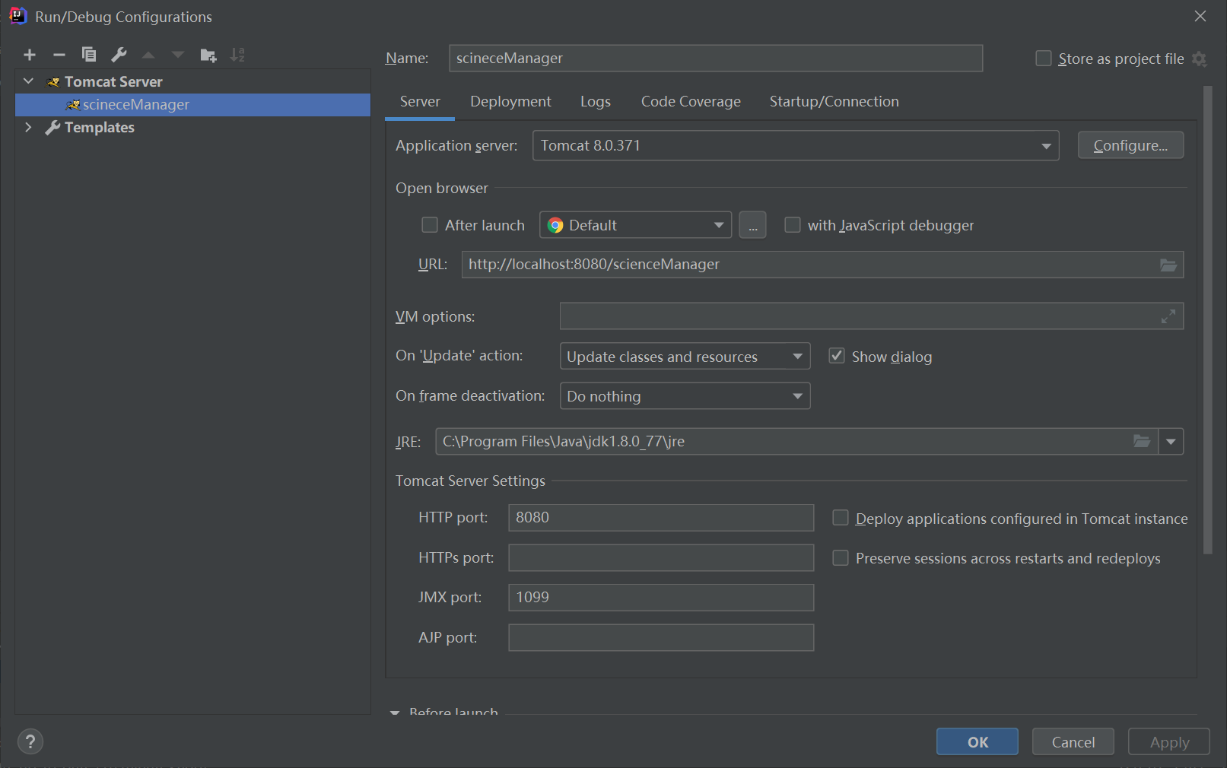
Task: Switch to the Startup/Connection tab
Action: point(834,102)
